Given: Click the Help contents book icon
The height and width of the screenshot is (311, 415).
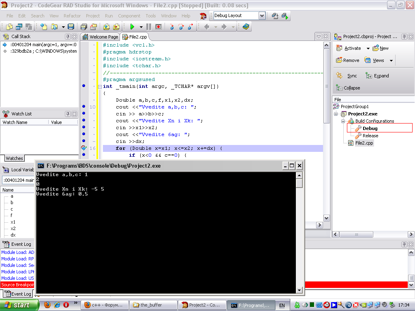Looking at the screenshot, I should [246, 27].
